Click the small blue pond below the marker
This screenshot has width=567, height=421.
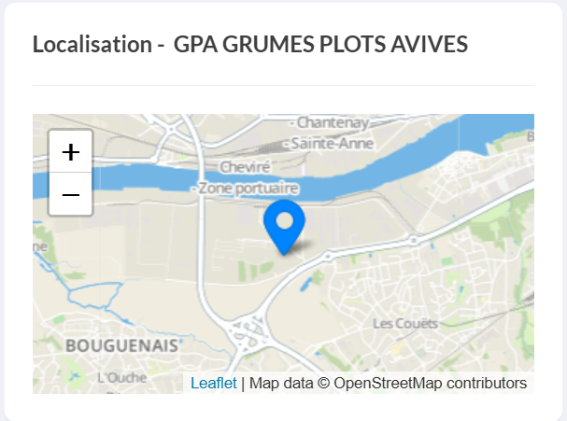coord(306,284)
